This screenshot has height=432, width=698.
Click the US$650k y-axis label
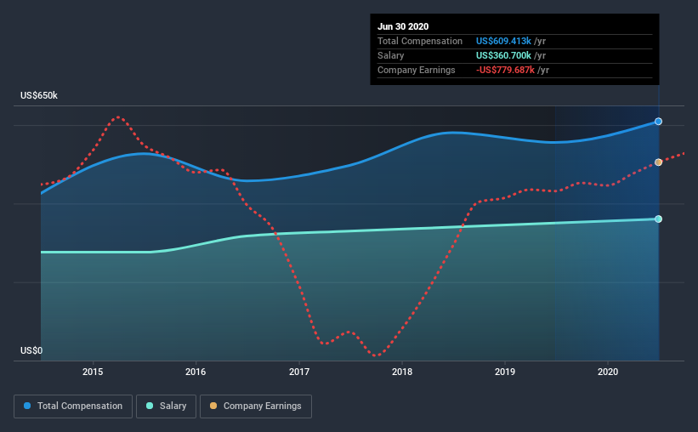point(39,96)
